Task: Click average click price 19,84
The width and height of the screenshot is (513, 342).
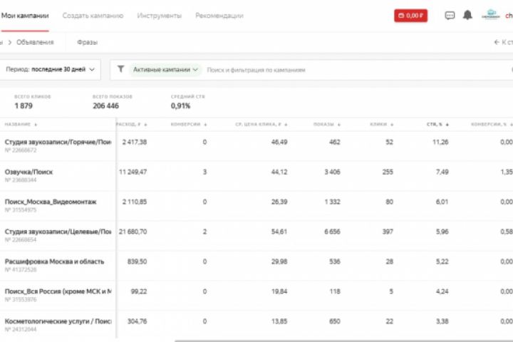Action: click(x=279, y=291)
